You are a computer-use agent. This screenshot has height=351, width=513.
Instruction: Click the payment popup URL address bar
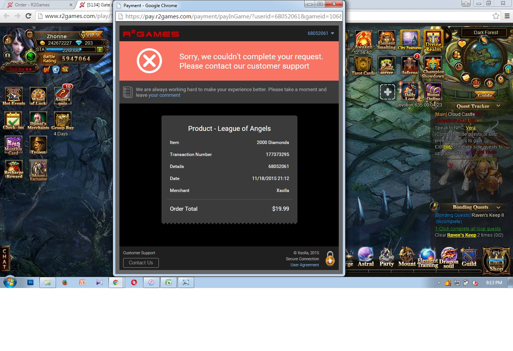[x=233, y=16]
